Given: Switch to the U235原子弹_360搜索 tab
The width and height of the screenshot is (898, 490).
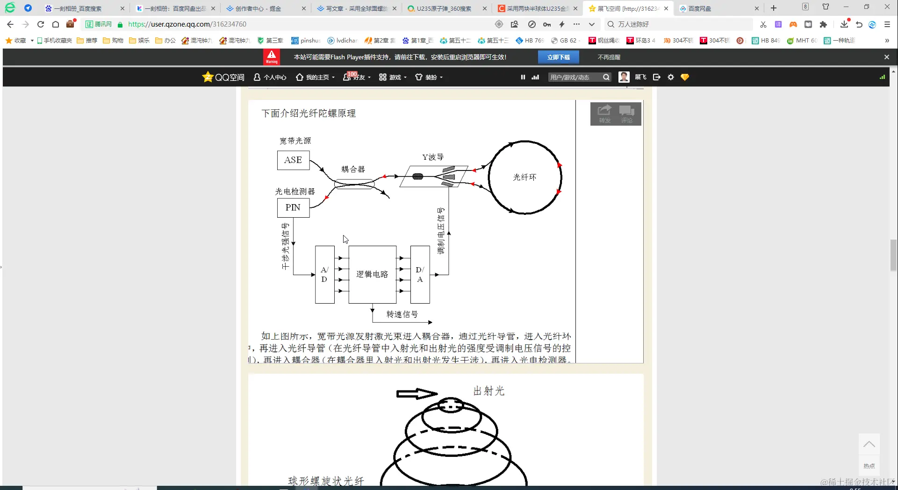Looking at the screenshot, I should click(x=444, y=8).
